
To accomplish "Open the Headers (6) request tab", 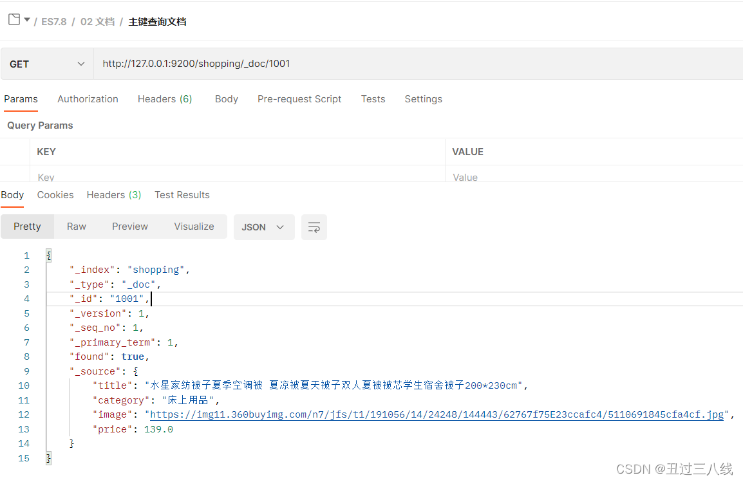I will 165,99.
